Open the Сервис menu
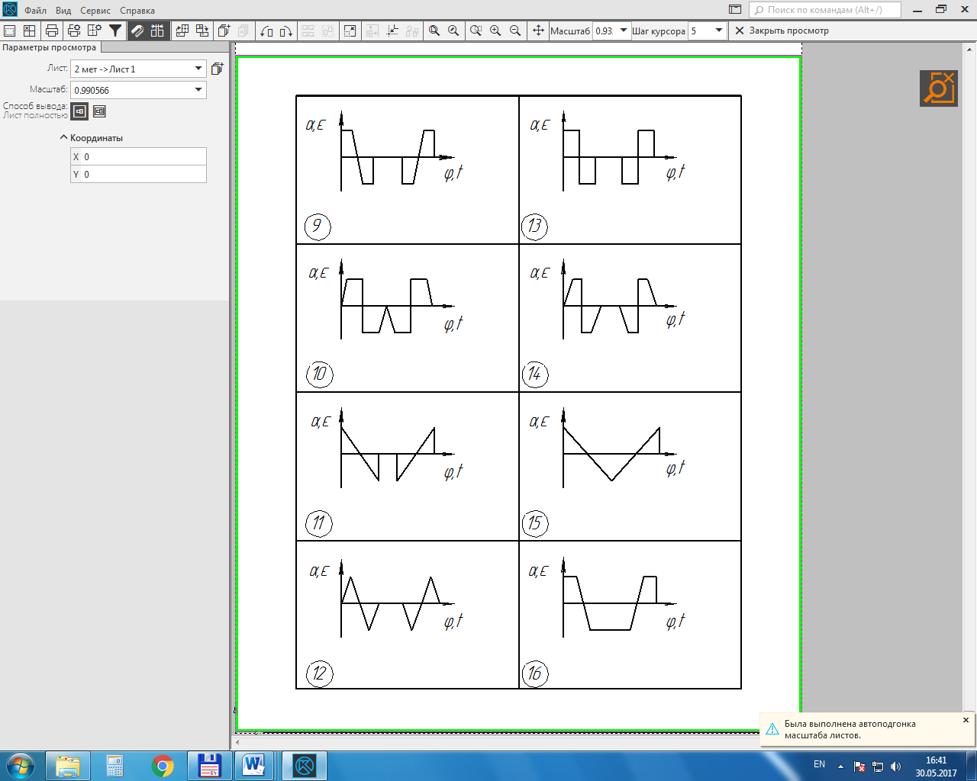This screenshot has height=781, width=977. (x=95, y=11)
